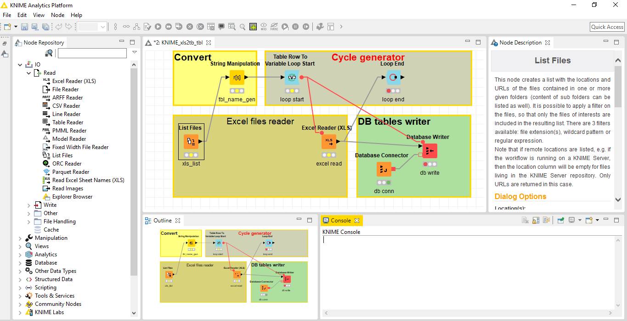The width and height of the screenshot is (627, 321).
Task: Collapse the Read folder in Node Repository
Action: tap(28, 72)
